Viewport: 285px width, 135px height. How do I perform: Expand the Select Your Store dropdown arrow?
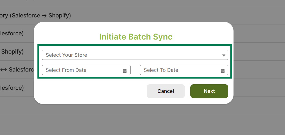[x=224, y=55]
